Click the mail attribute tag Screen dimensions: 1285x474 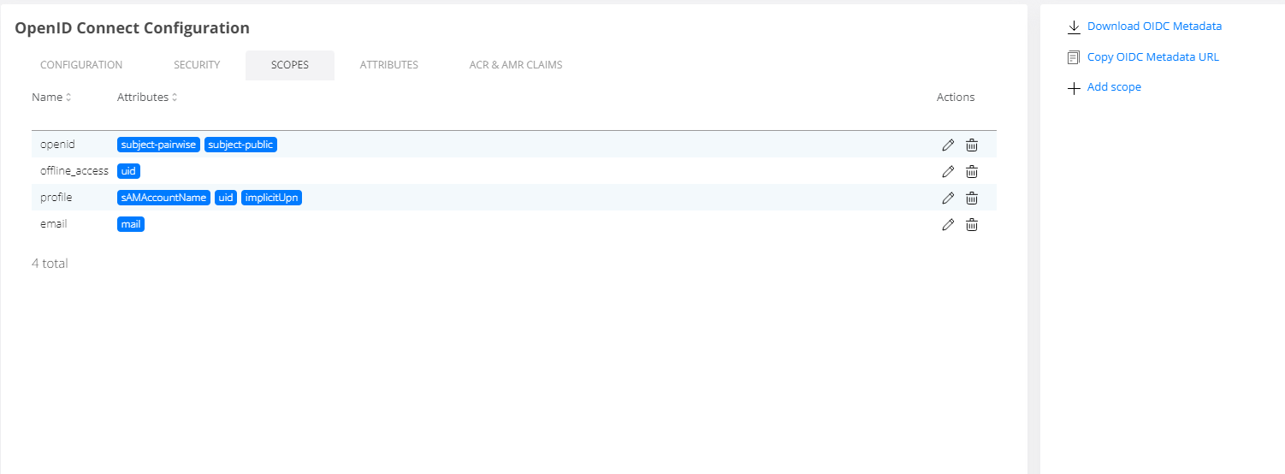click(131, 224)
